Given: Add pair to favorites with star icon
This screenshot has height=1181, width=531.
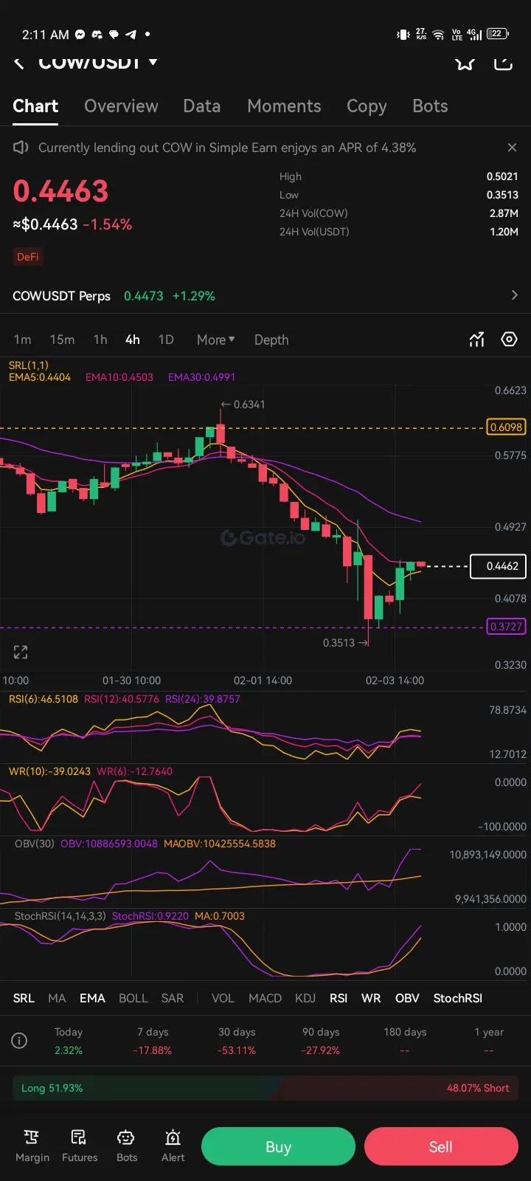Looking at the screenshot, I should [465, 62].
